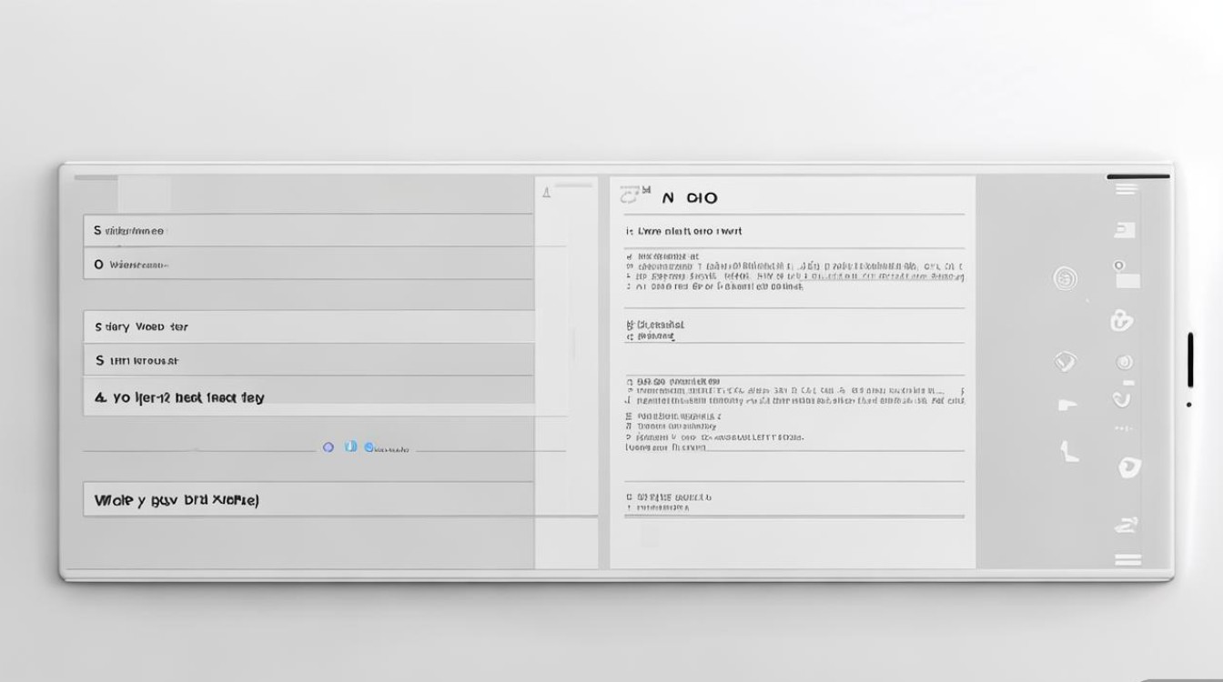Click the narrow vertical scrollbar strip beside the list

point(573,346)
